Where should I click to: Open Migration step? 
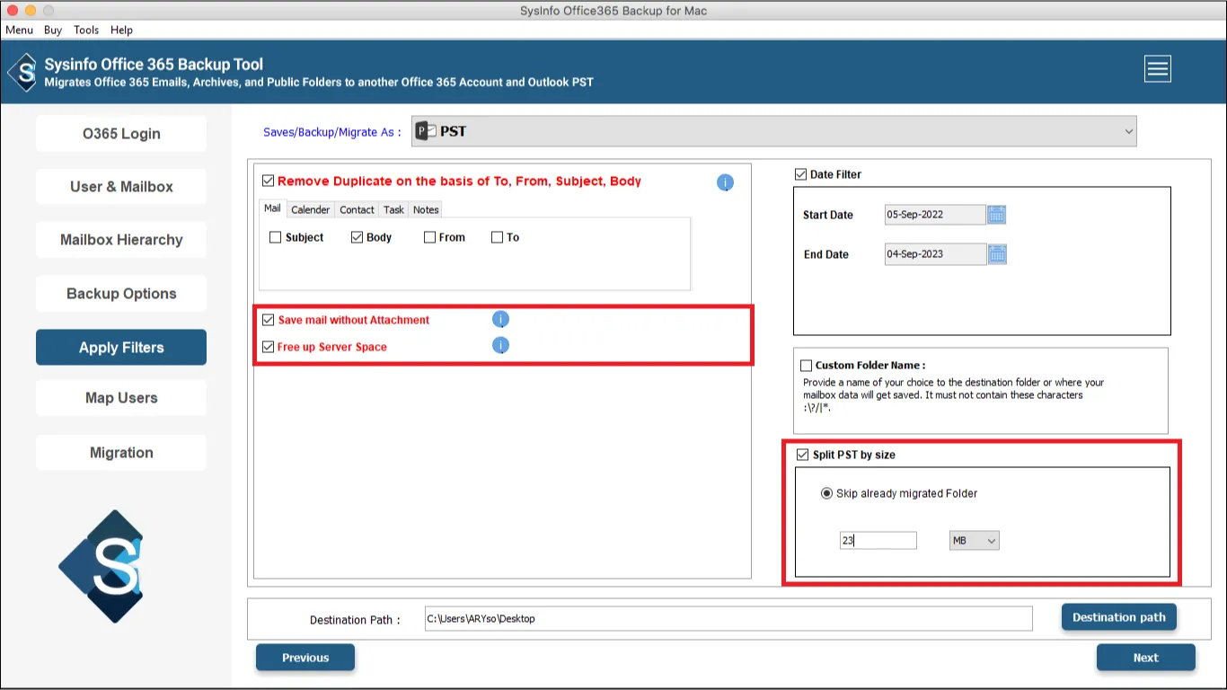(121, 453)
